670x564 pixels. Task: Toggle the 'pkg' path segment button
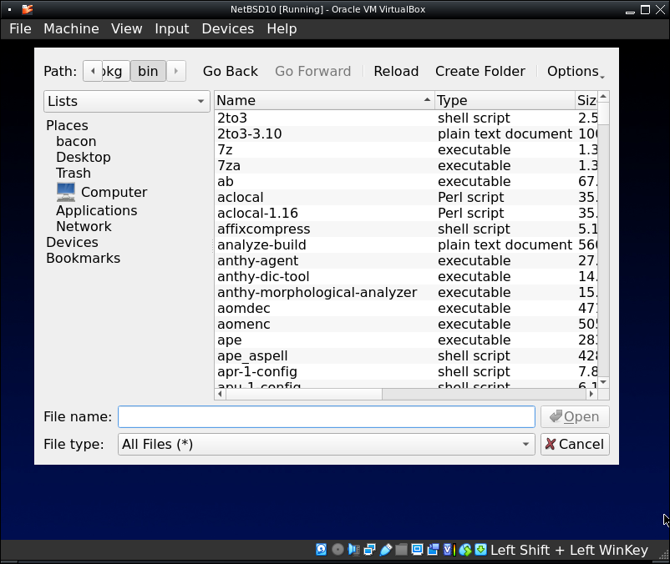112,71
